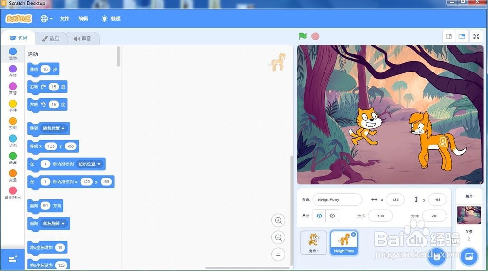
Task: Click the sprite 大小 size field
Action: coord(380,216)
